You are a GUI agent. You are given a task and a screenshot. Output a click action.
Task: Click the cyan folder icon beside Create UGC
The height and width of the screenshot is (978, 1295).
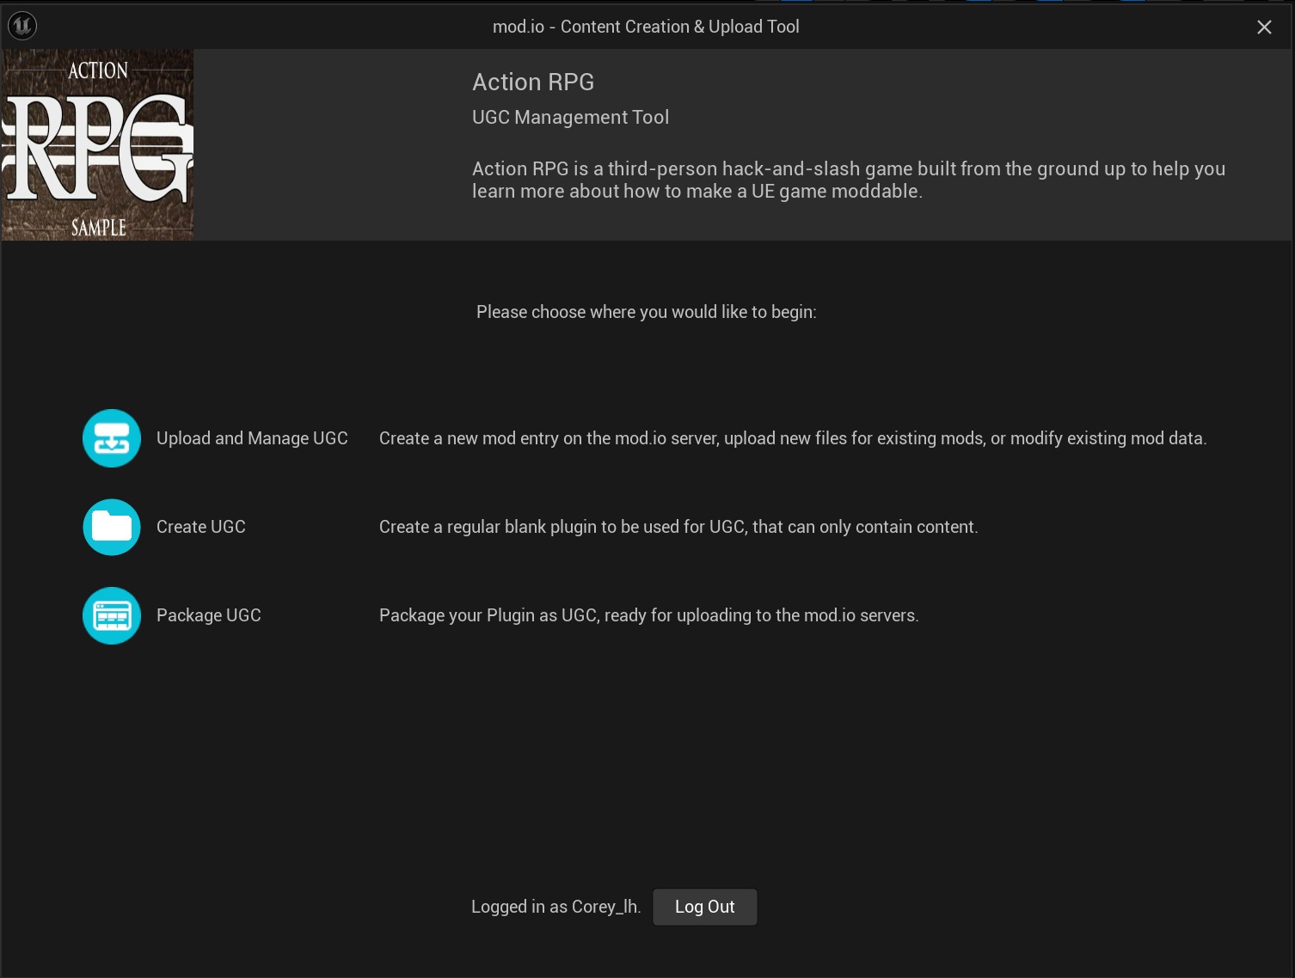pos(111,527)
